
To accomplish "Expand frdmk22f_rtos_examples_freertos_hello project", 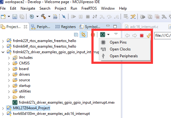I will pyautogui.click(x=3, y=41).
